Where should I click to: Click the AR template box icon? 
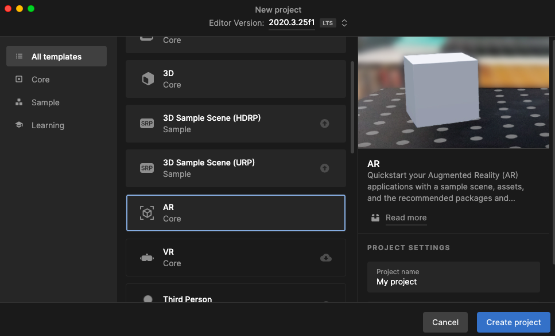coord(147,212)
